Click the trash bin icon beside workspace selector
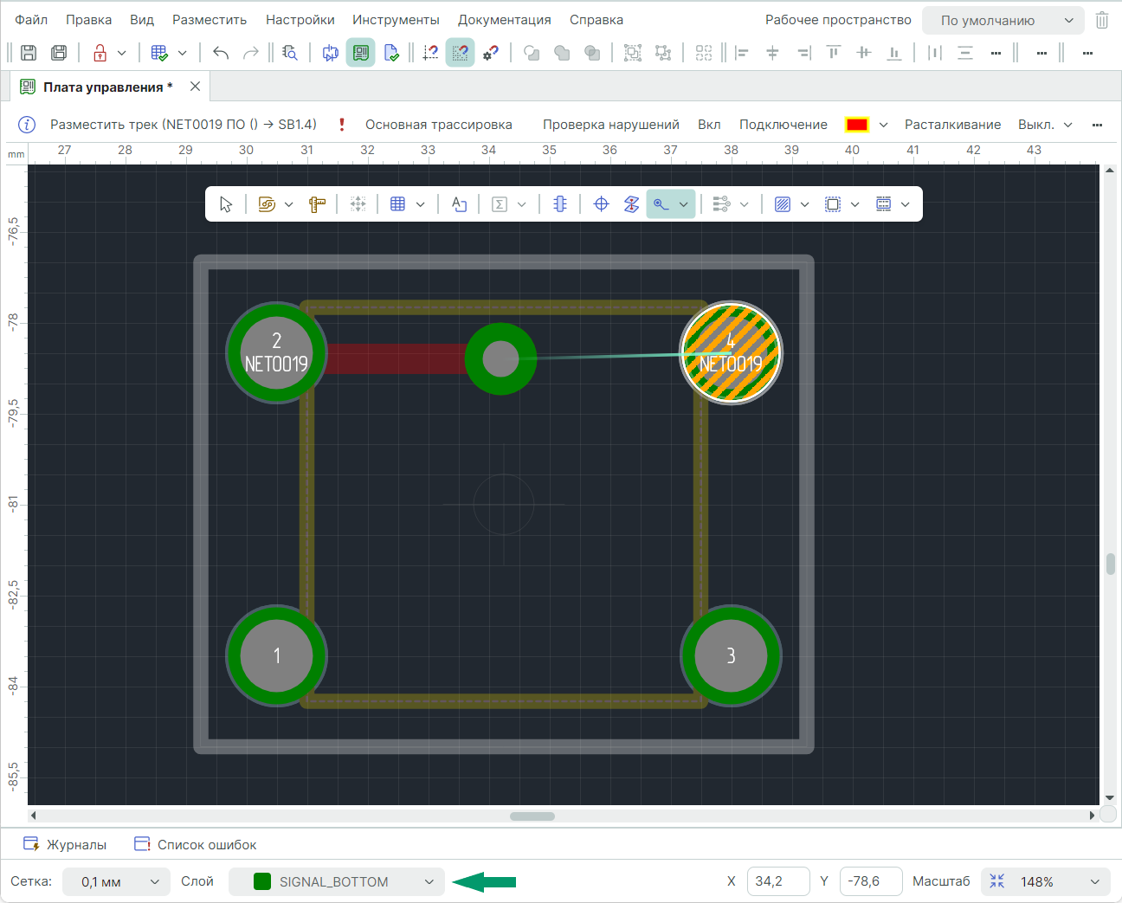The width and height of the screenshot is (1122, 903). pos(1102,20)
